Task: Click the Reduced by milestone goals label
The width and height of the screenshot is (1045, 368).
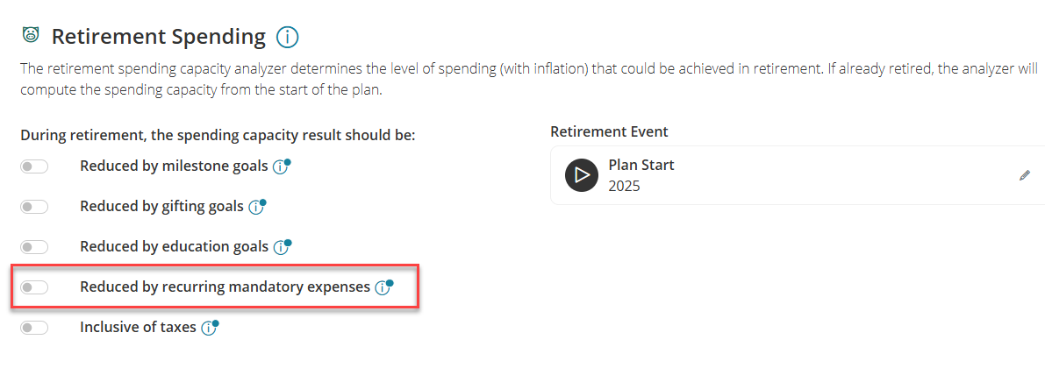Action: pyautogui.click(x=174, y=166)
